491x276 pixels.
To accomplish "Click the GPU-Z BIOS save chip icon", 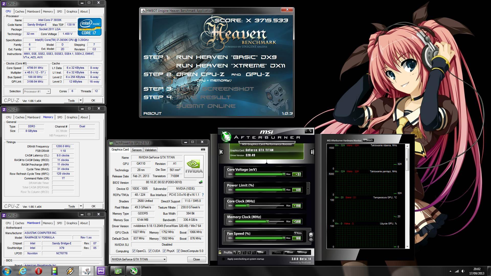I will (201, 182).
